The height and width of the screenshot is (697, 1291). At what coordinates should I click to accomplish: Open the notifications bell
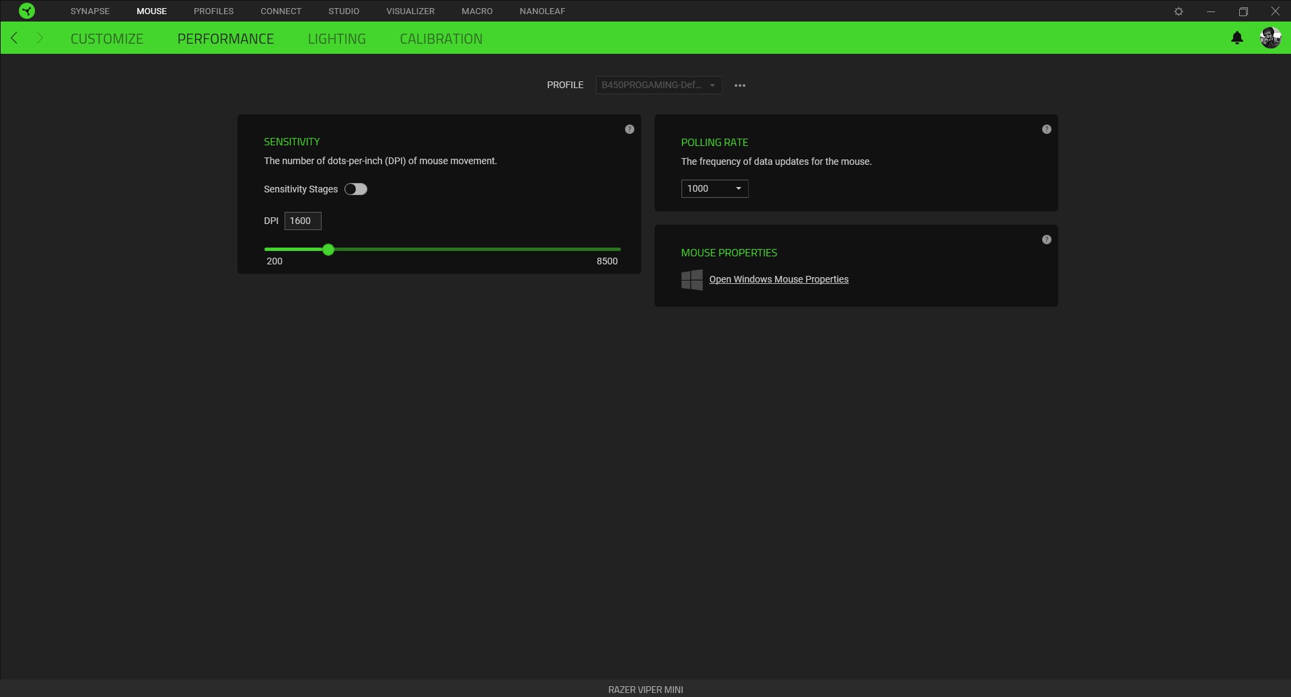coord(1237,38)
